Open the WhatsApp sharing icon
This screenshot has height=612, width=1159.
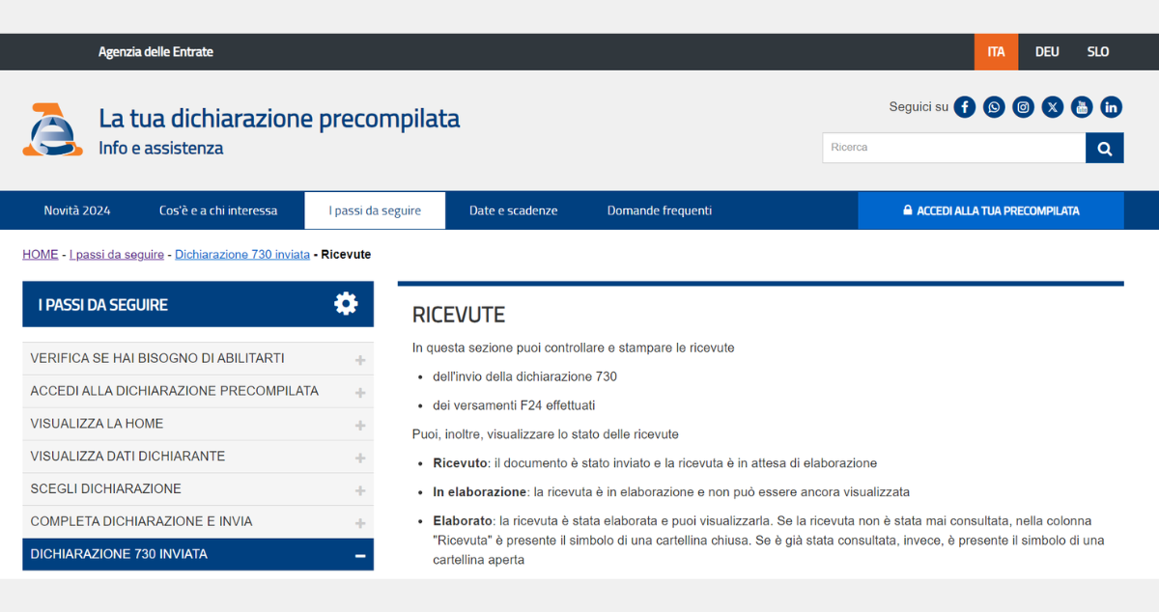pos(994,106)
